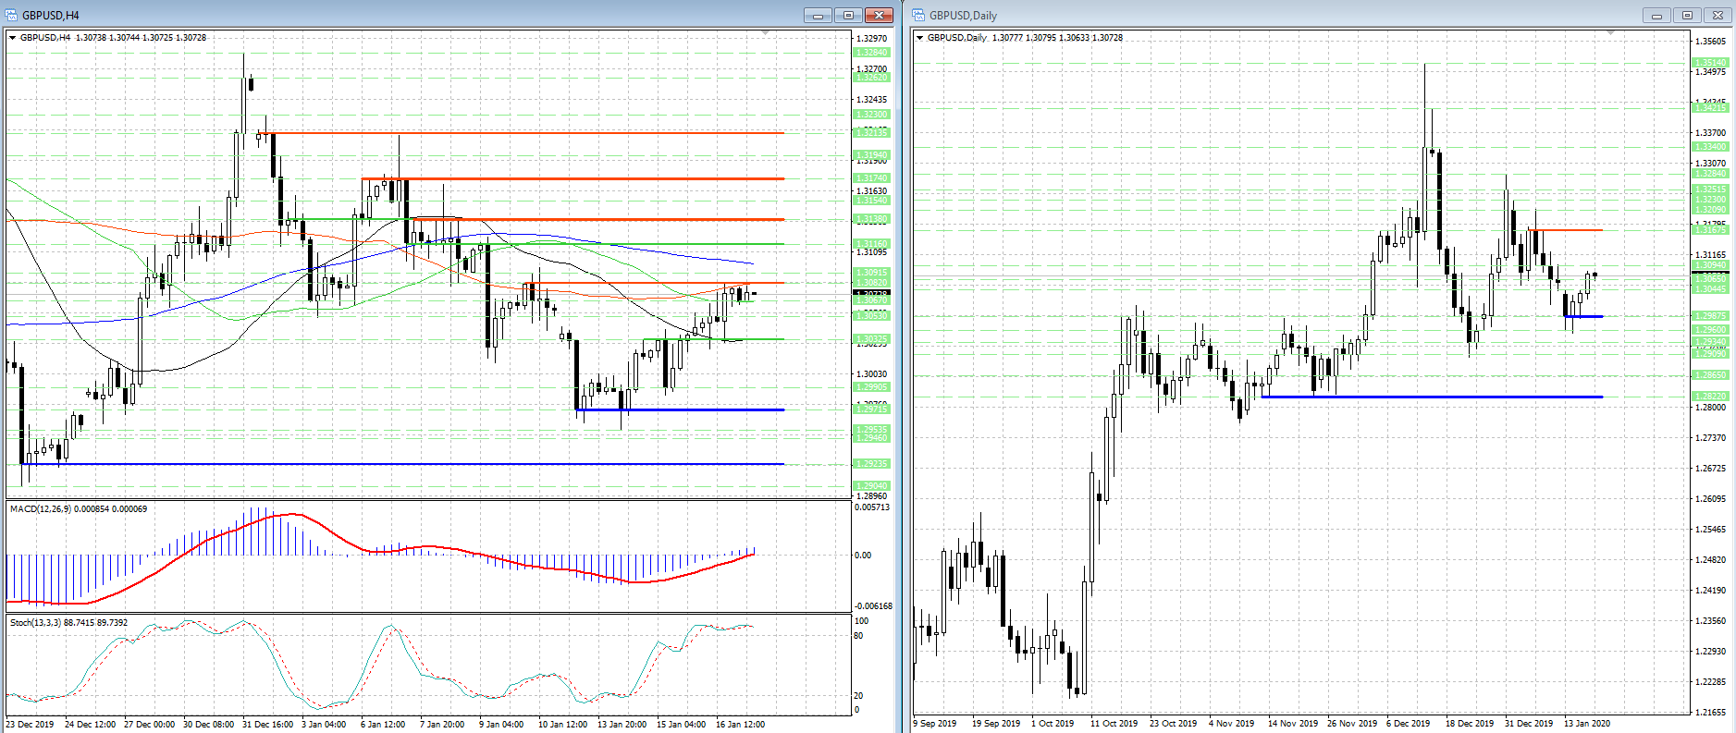
Task: Click the 1.29040 green price label
Action: pyautogui.click(x=871, y=485)
